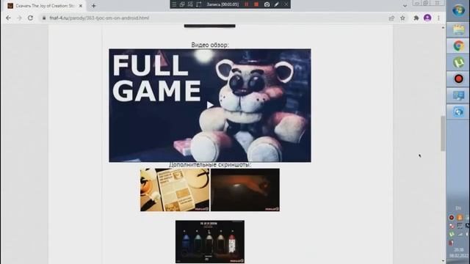Click the tray clock and date
Viewport: 470px width, 264px height.
458,252
